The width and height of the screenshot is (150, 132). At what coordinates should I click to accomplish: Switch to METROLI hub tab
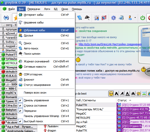(x=8, y=63)
